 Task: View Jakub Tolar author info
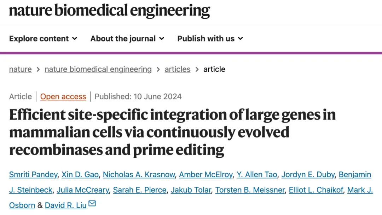[191, 190]
